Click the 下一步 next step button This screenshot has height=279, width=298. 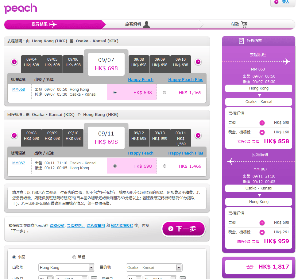(183, 229)
